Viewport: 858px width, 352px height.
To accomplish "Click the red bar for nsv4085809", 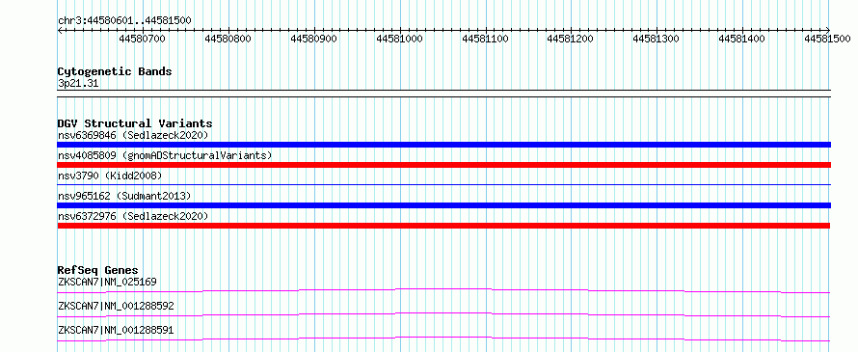I will click(x=443, y=165).
